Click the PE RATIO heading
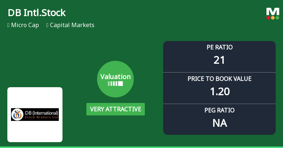The width and height of the screenshot is (283, 148). pos(219,47)
